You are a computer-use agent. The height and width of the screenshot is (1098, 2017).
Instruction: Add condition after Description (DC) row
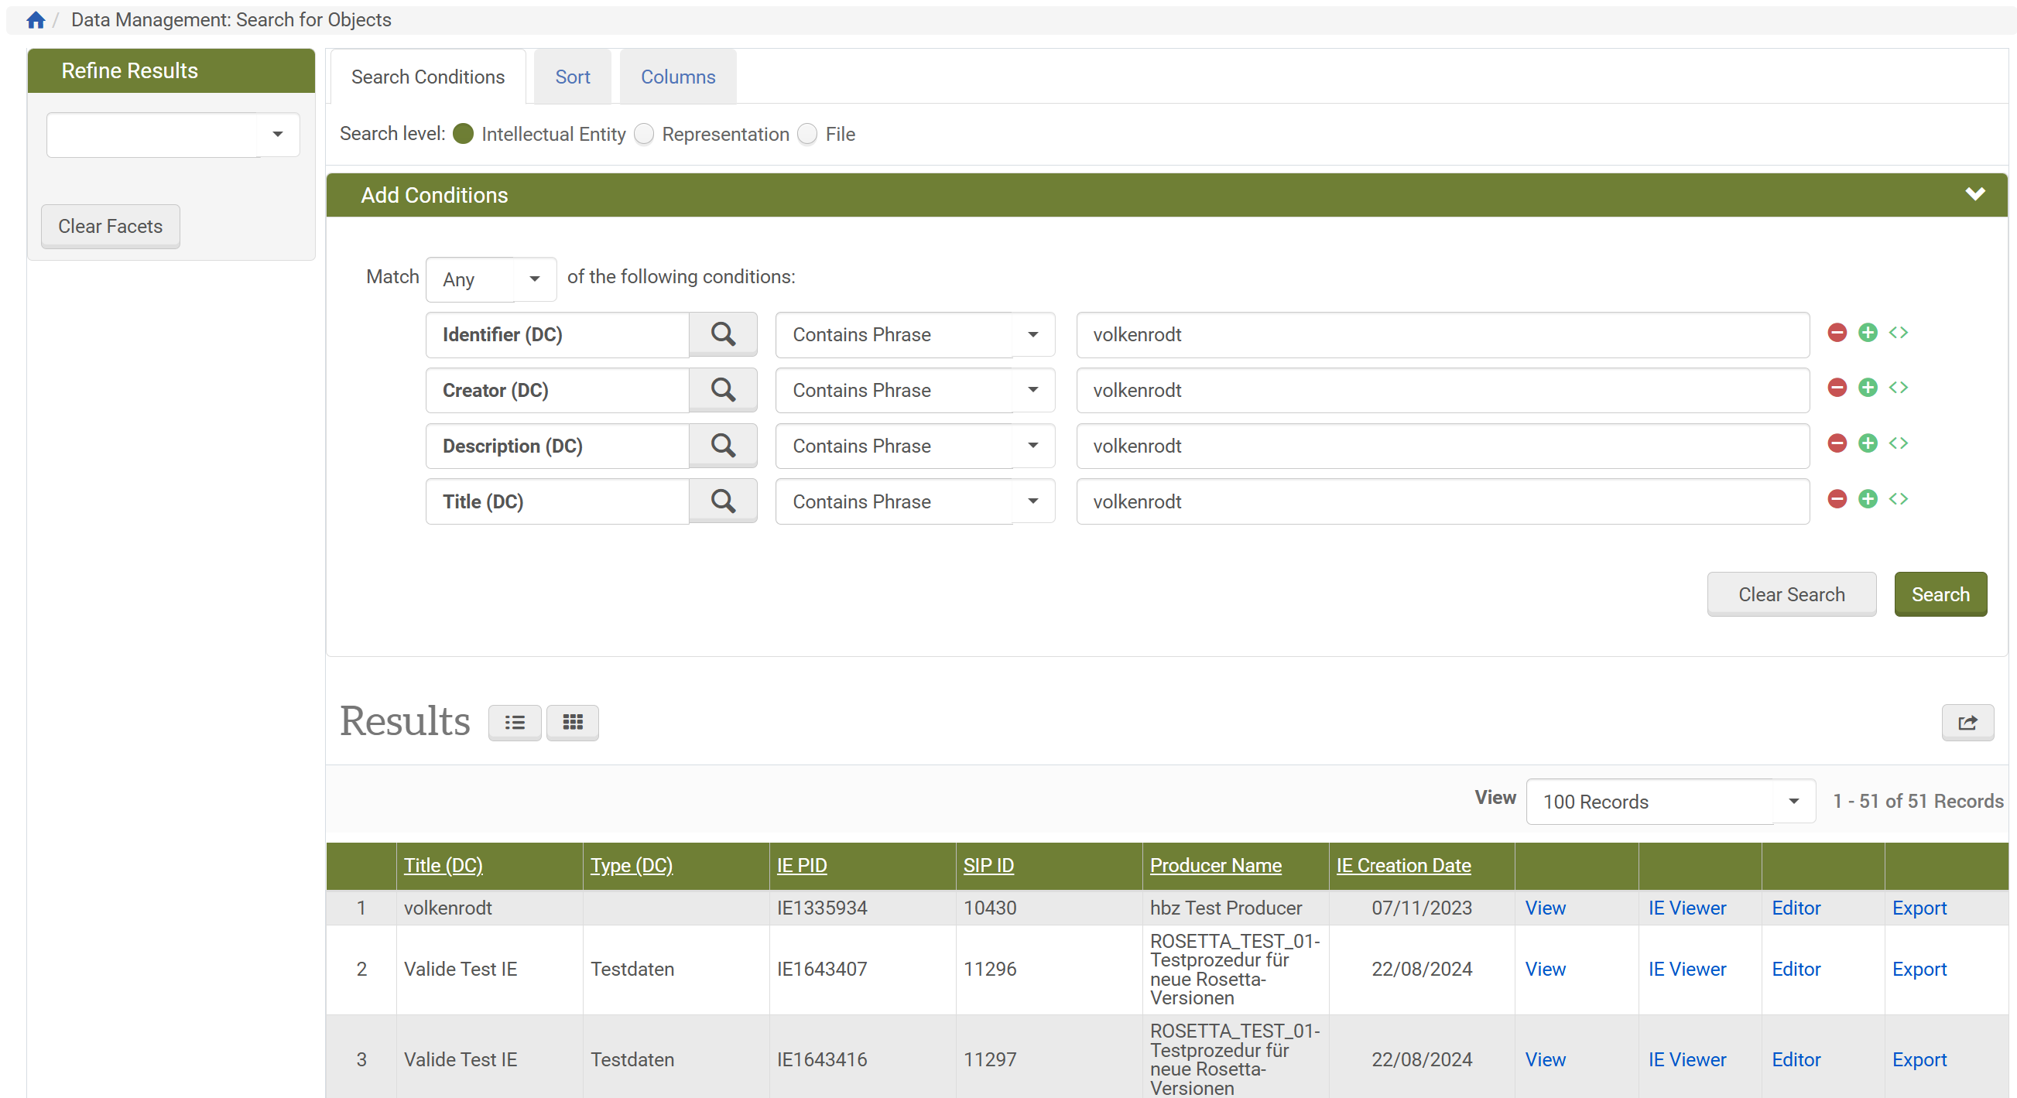1868,443
